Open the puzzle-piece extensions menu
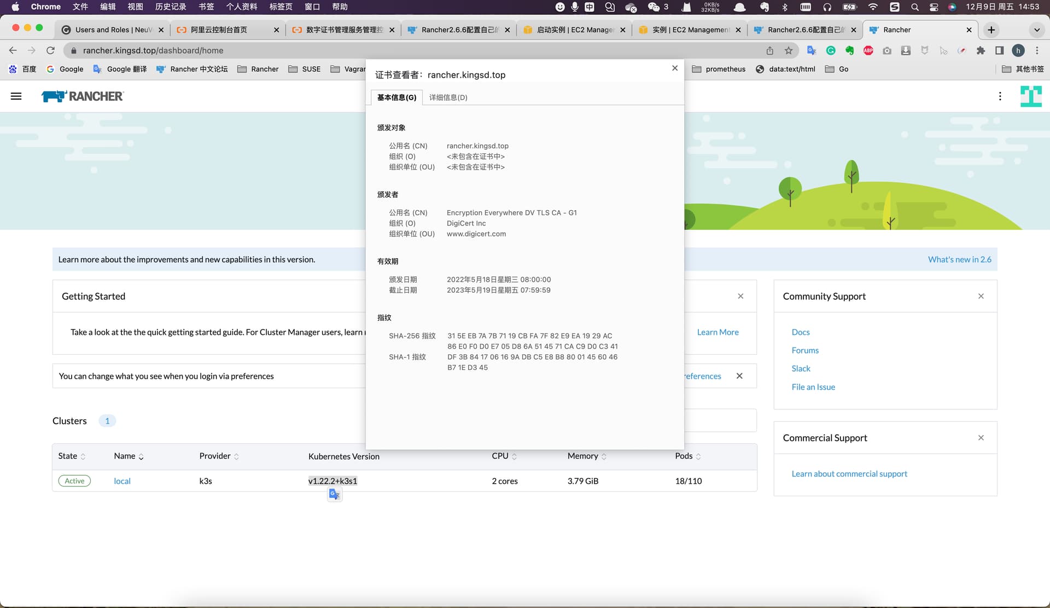1050x608 pixels. [981, 50]
